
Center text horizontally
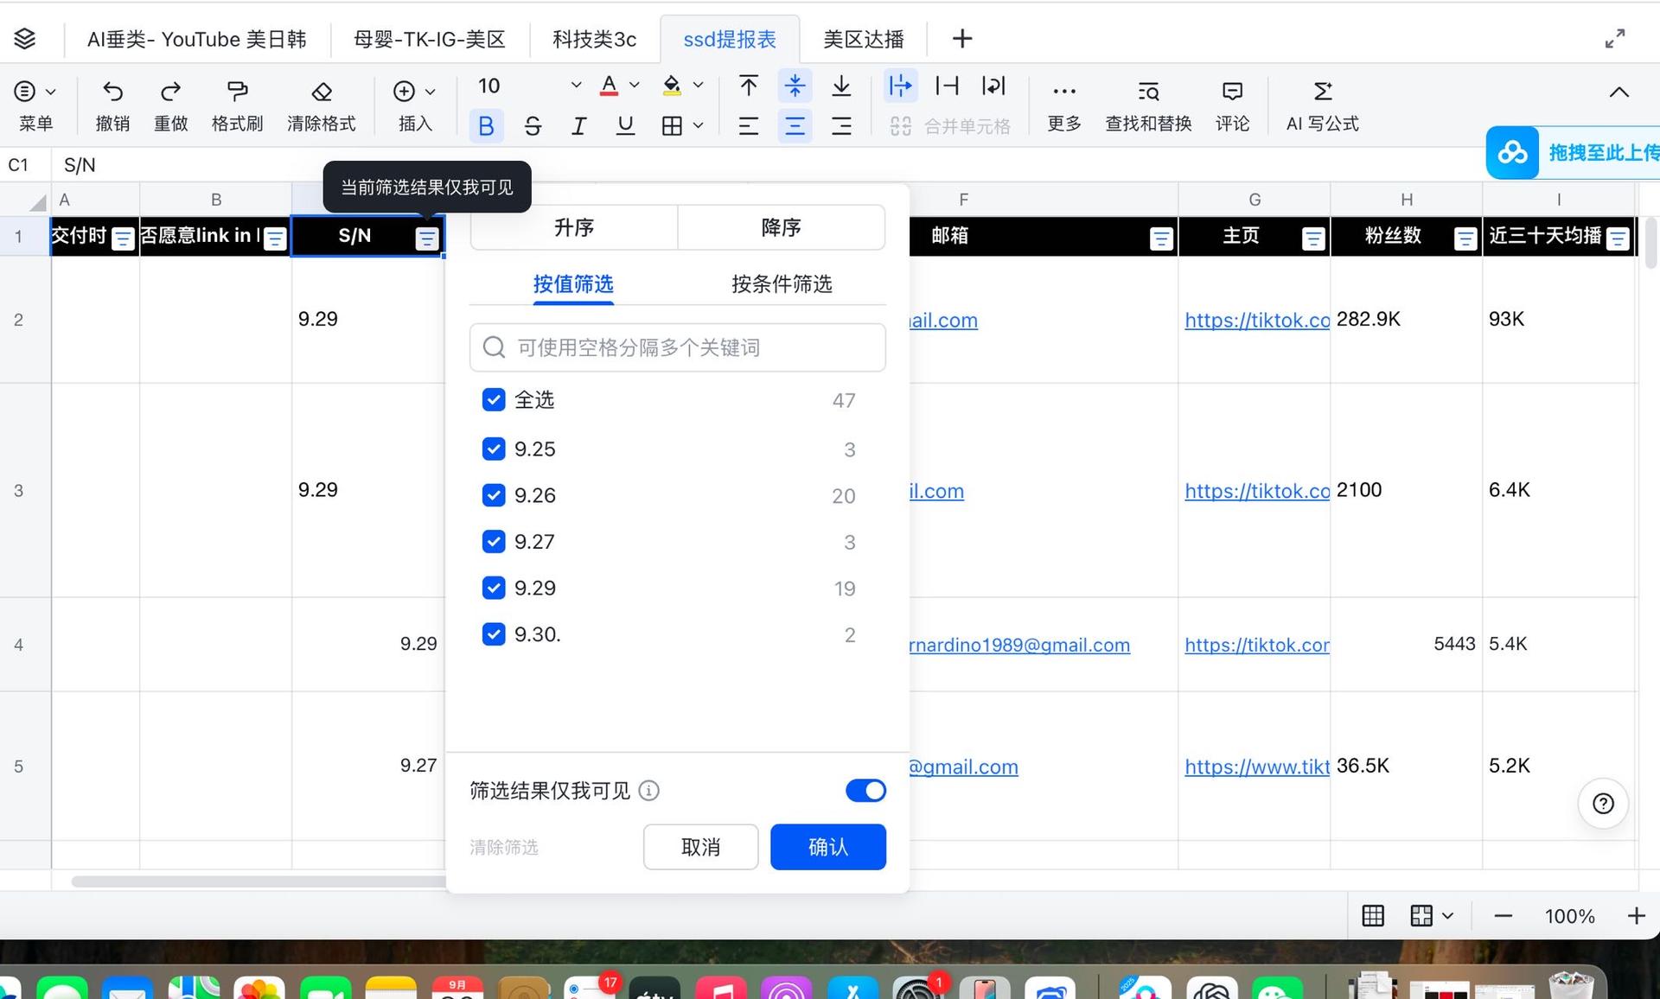point(795,126)
